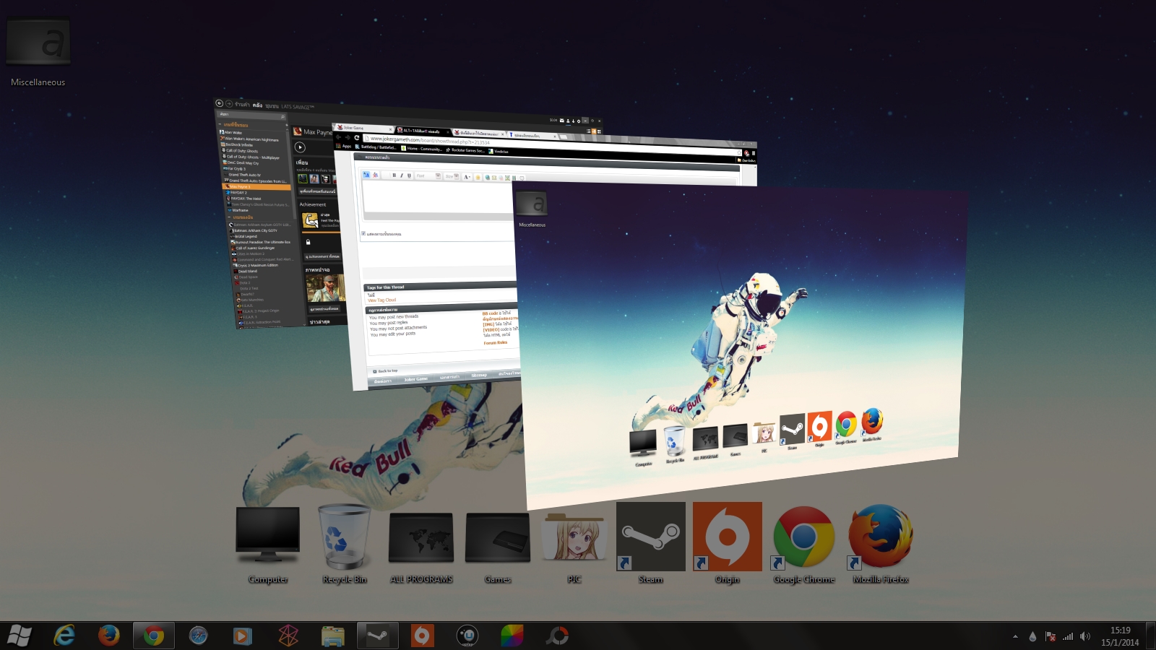Open the Computer desktop icon
The image size is (1156, 650).
coord(268,545)
